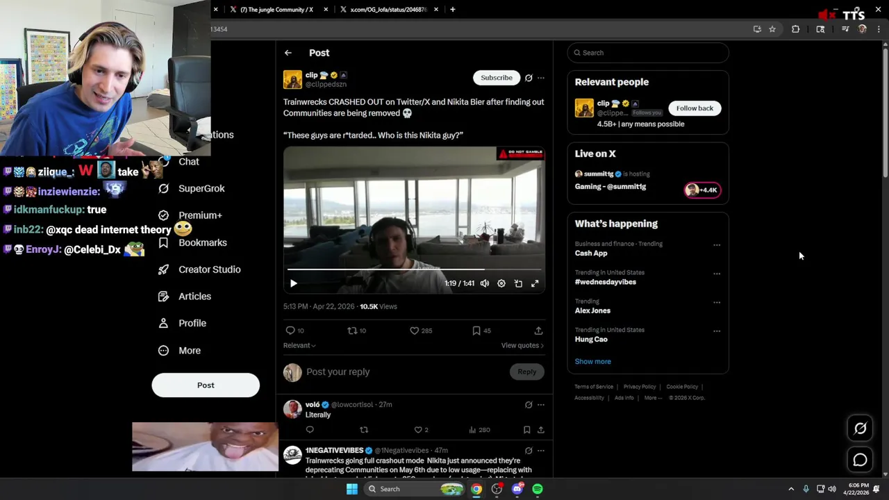Open Chrome from taskbar
889x500 pixels.
pyautogui.click(x=476, y=489)
